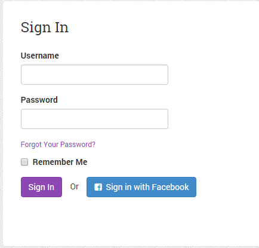Click the Password field label
The width and height of the screenshot is (259, 248).
[39, 100]
